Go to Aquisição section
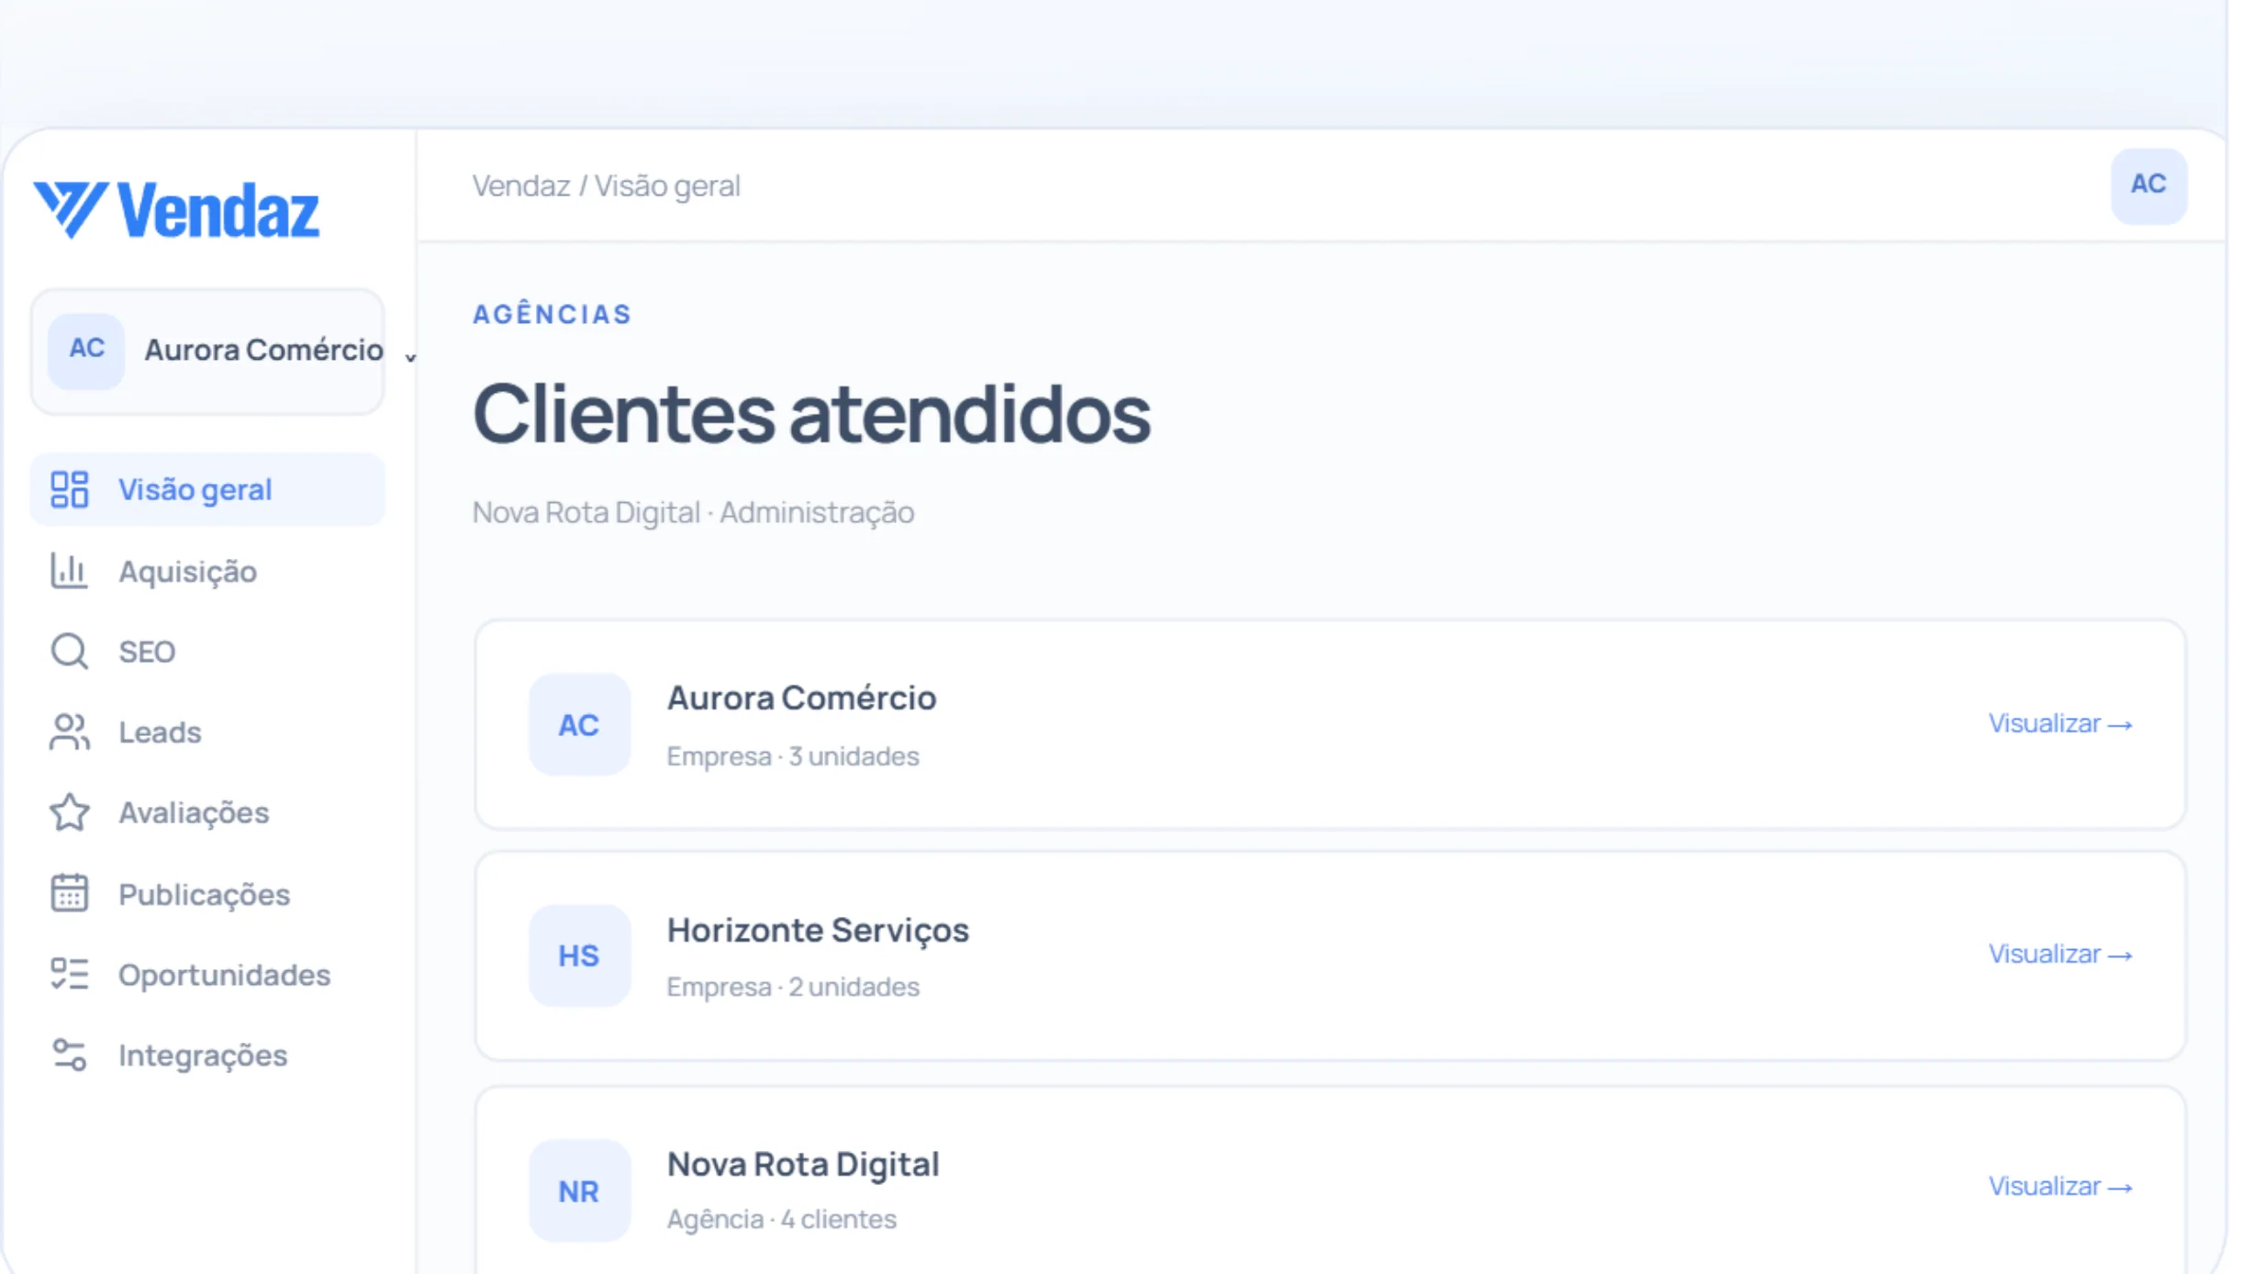The image size is (2243, 1274). [x=207, y=571]
